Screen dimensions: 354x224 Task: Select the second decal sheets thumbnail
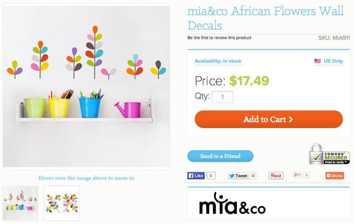(62, 203)
